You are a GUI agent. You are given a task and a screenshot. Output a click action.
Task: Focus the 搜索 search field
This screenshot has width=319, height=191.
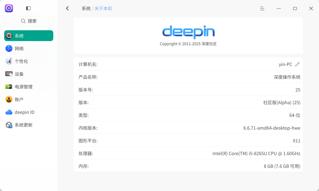(29, 21)
